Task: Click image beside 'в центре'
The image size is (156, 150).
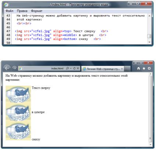Action: (18, 113)
